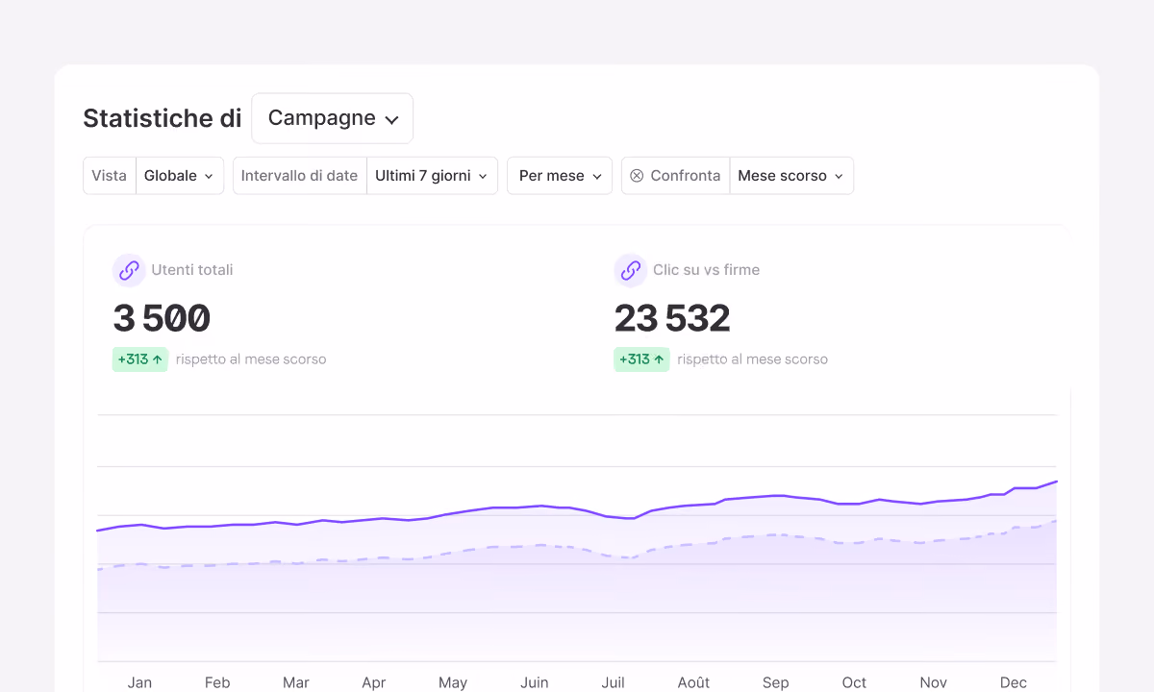Click rispetto al mese scorso under Clic su vs firme

point(752,359)
